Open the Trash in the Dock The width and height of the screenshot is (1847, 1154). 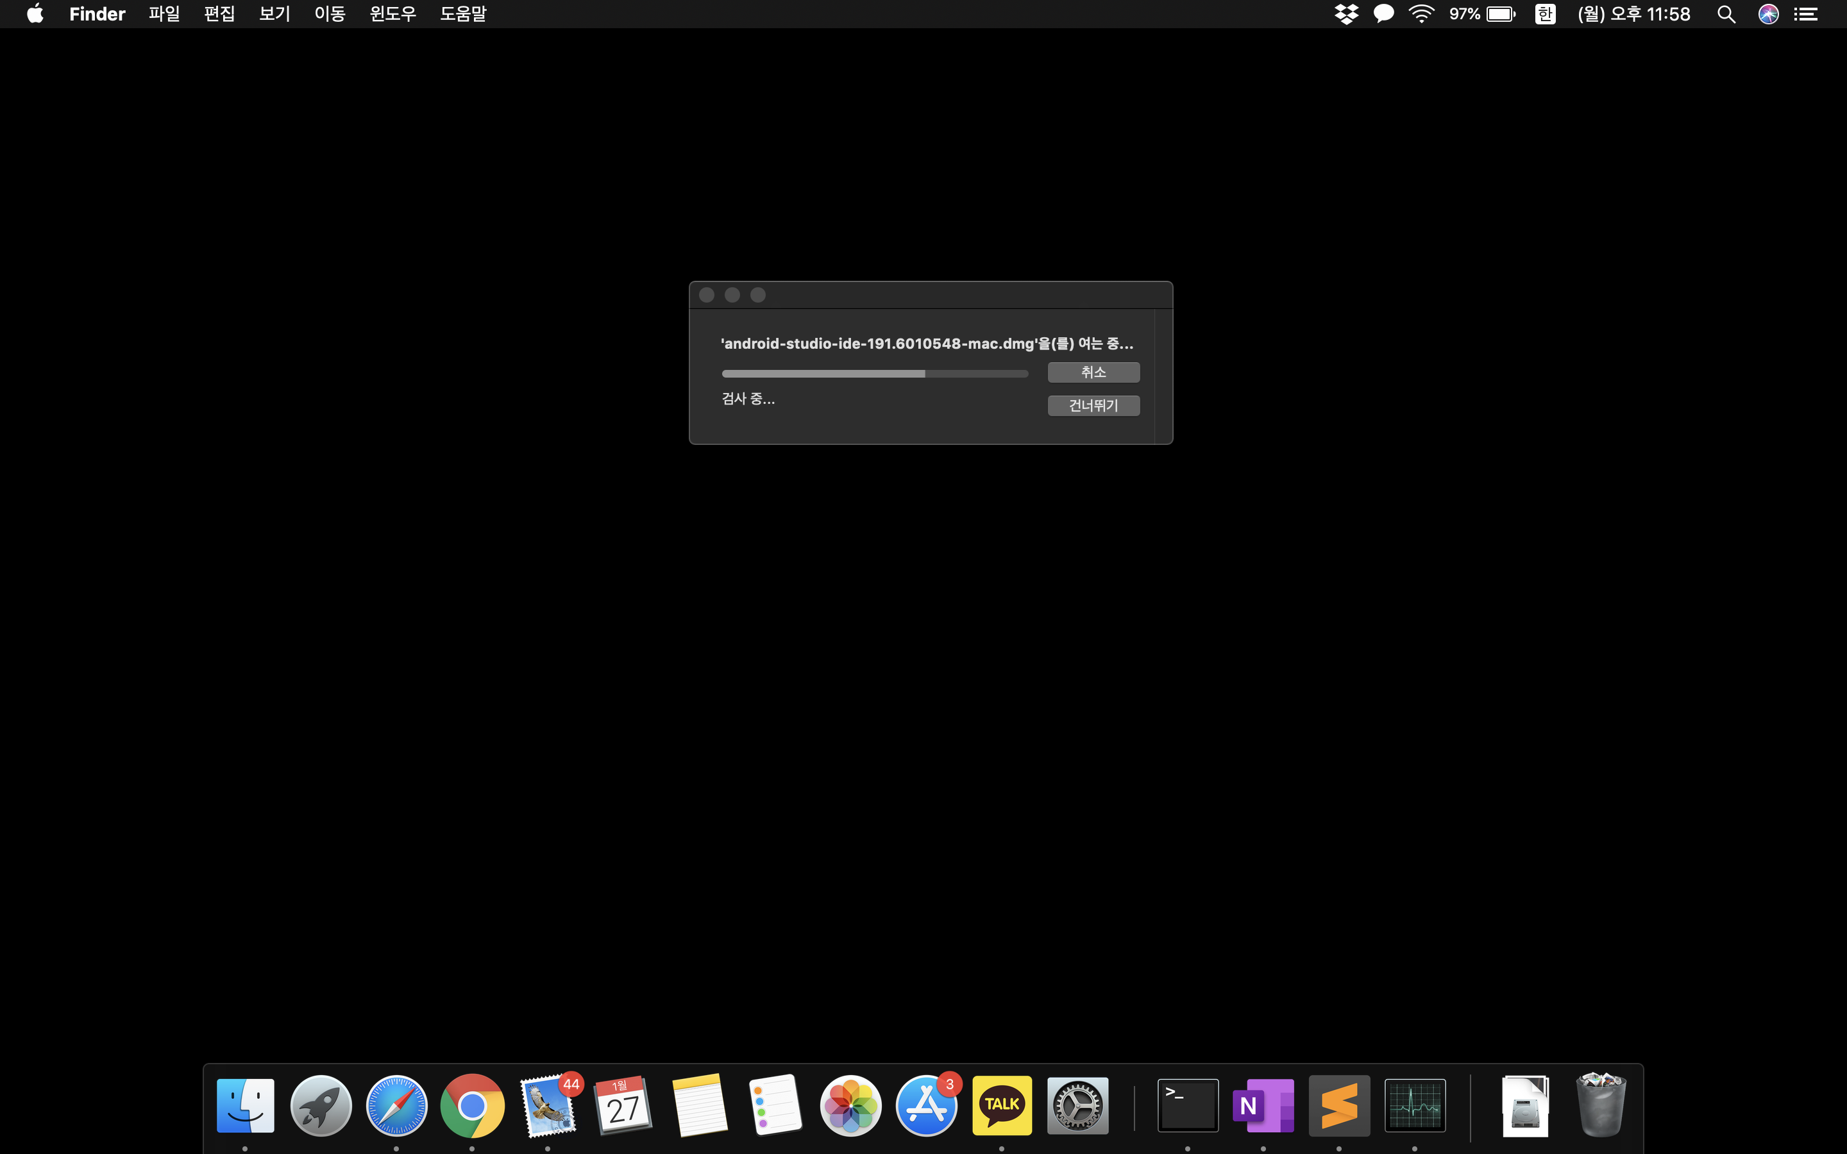1601,1105
